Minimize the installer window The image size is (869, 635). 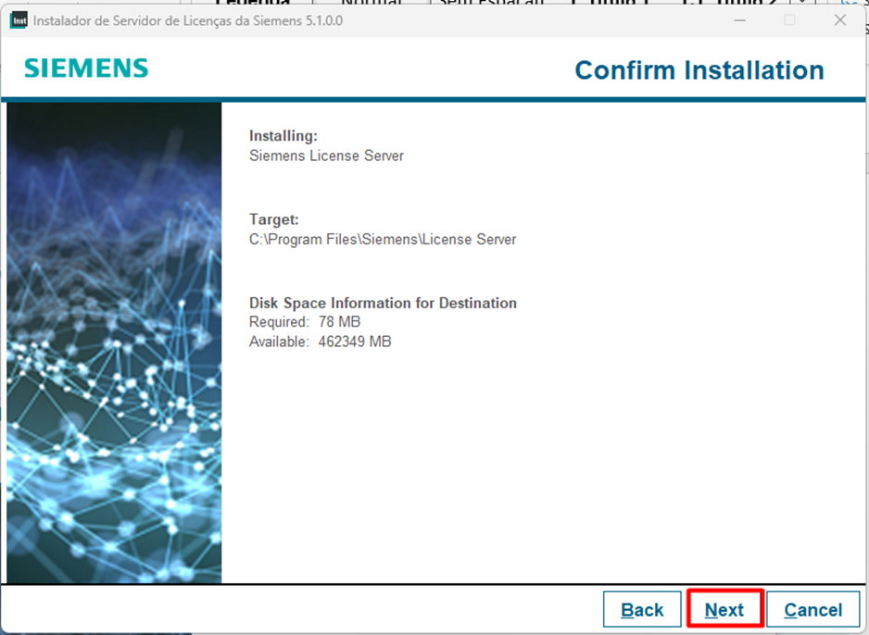[x=739, y=20]
